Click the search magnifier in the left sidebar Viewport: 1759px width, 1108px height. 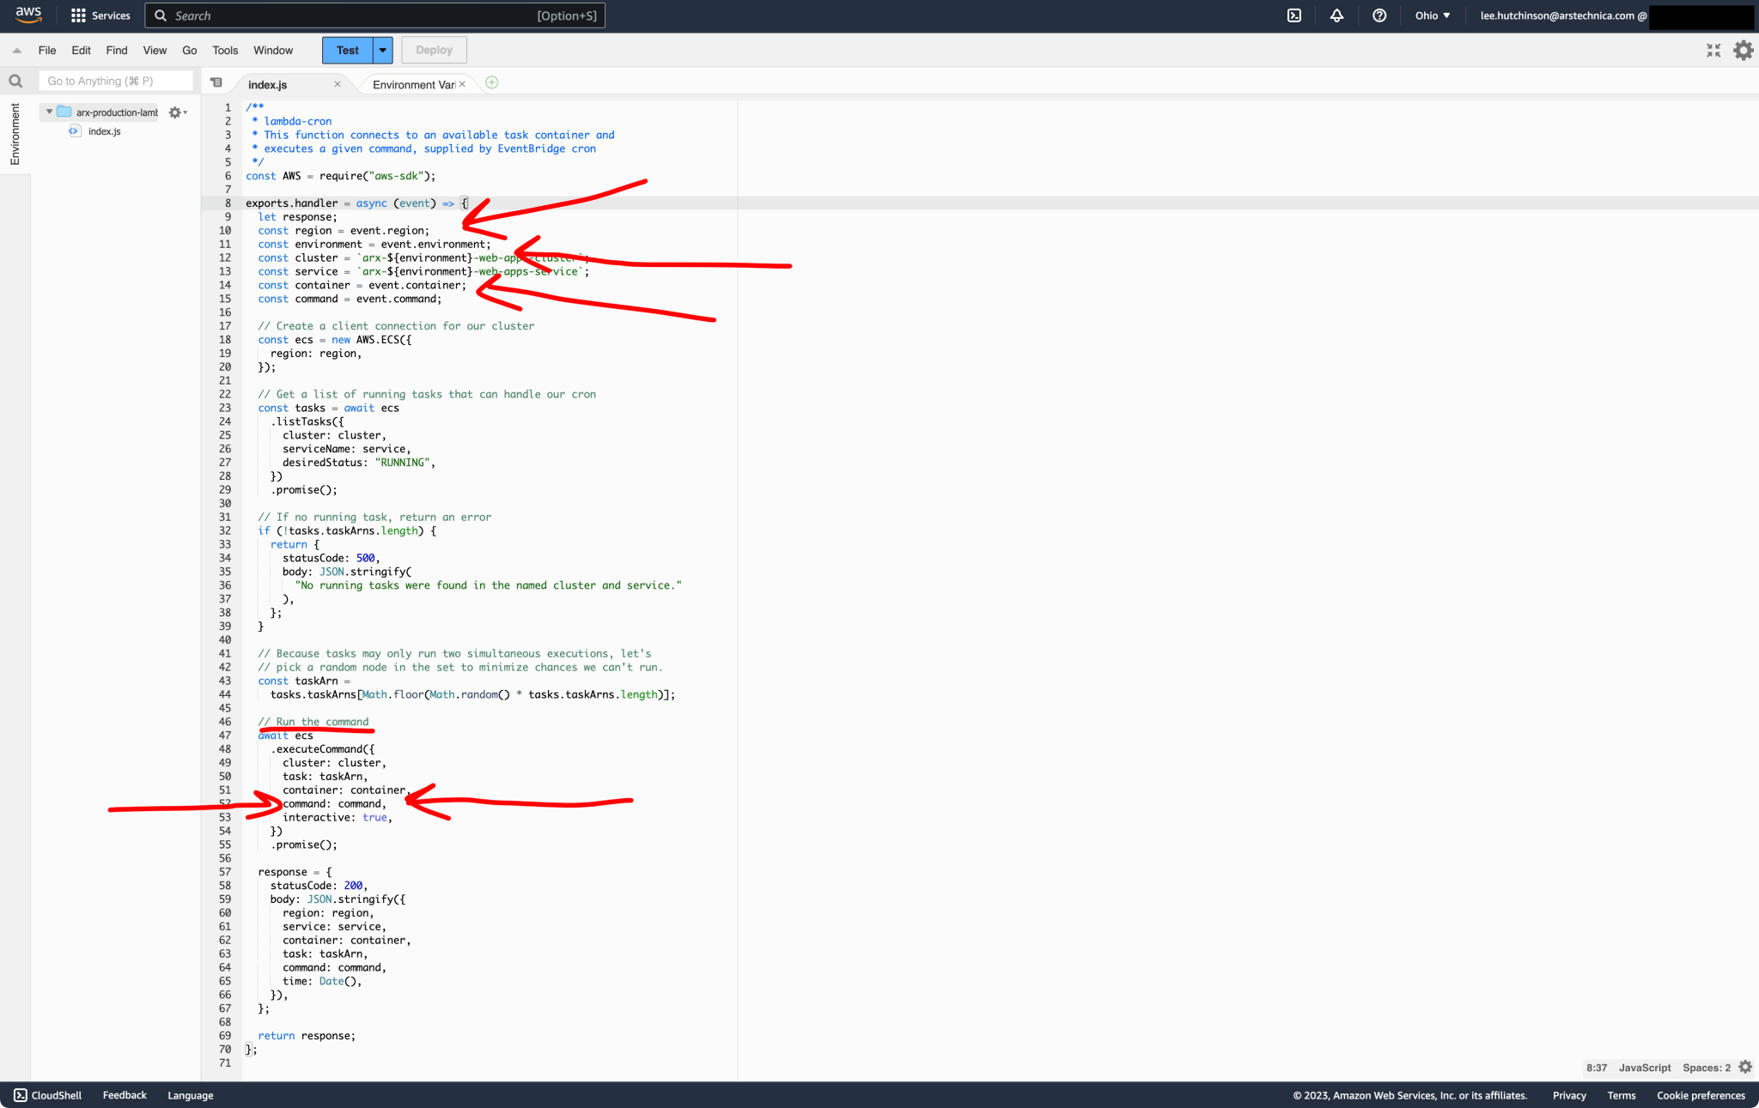click(x=15, y=81)
